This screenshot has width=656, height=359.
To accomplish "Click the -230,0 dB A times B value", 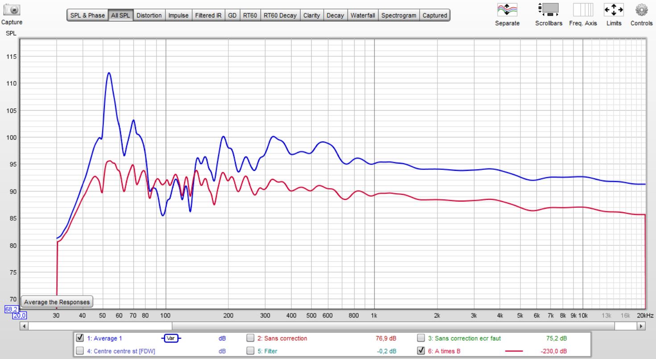I will point(554,351).
